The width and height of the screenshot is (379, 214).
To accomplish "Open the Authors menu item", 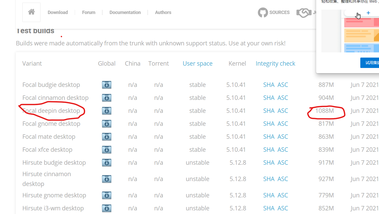I will 163,12.
